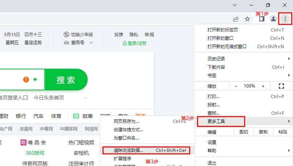The width and height of the screenshot is (293, 166).
Task: Bookmark this page with star icon
Action: coord(248,19)
